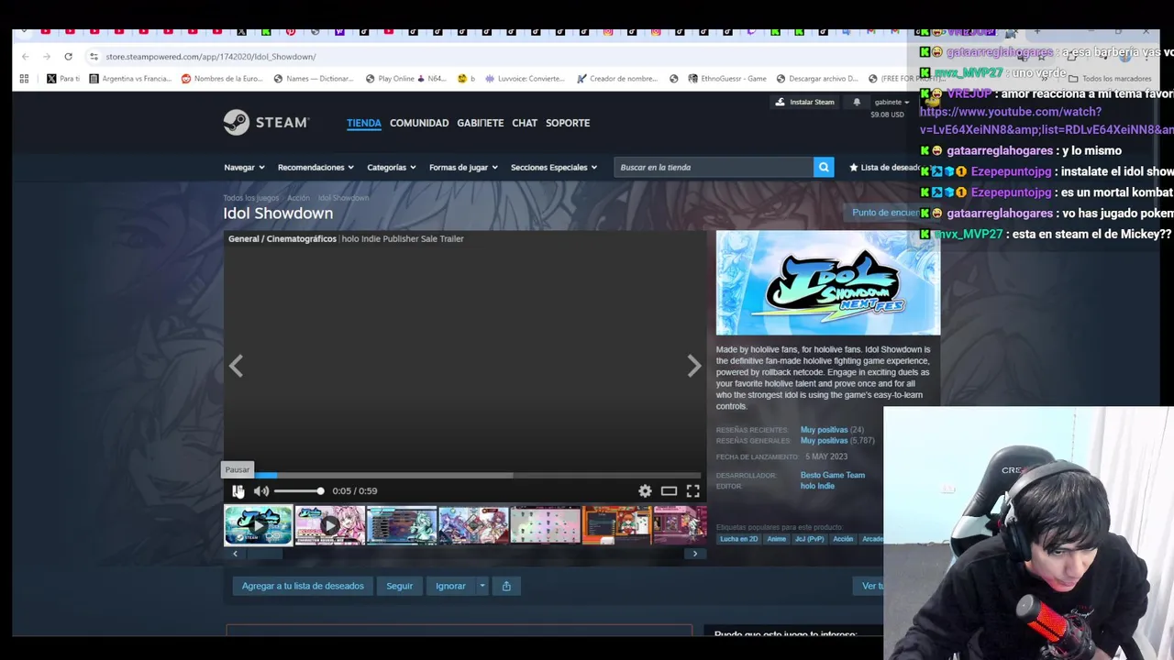Click Idol Showdown game capsule image

tap(828, 283)
